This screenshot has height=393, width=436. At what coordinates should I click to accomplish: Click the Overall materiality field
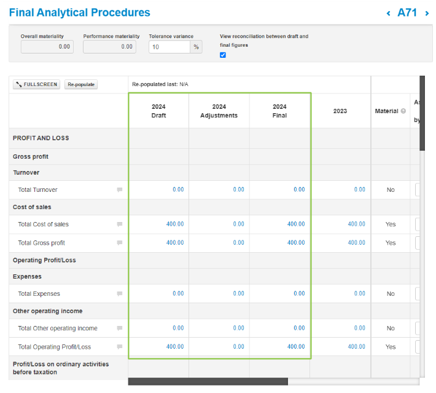coord(47,47)
